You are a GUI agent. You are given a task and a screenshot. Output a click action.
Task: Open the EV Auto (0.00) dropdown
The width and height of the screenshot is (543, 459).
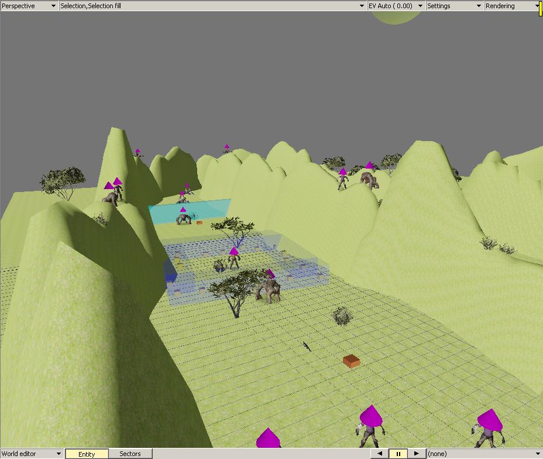click(396, 6)
